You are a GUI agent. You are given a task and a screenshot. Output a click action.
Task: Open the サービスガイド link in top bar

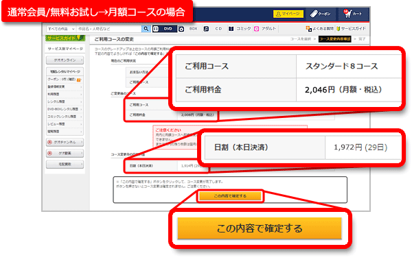click(351, 29)
